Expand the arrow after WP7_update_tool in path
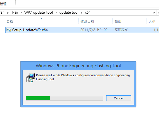Screen dimensions: 159x123 56,13
